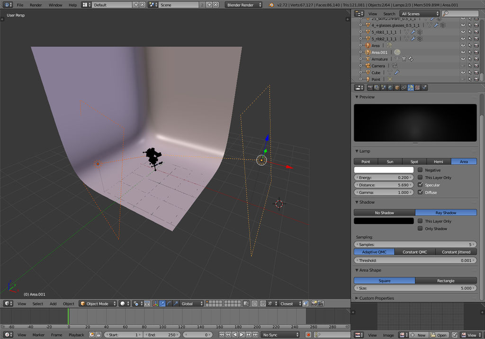The width and height of the screenshot is (485, 339).
Task: Click the white lamp color swatch
Action: (384, 170)
